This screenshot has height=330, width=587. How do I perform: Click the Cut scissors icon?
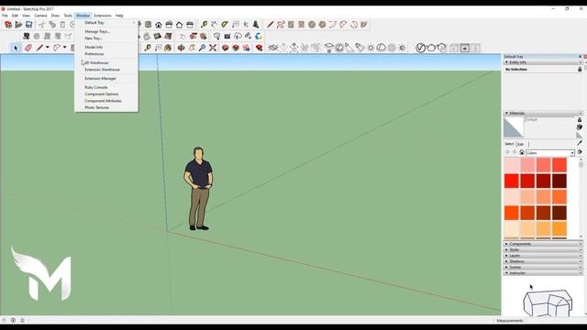click(x=42, y=25)
